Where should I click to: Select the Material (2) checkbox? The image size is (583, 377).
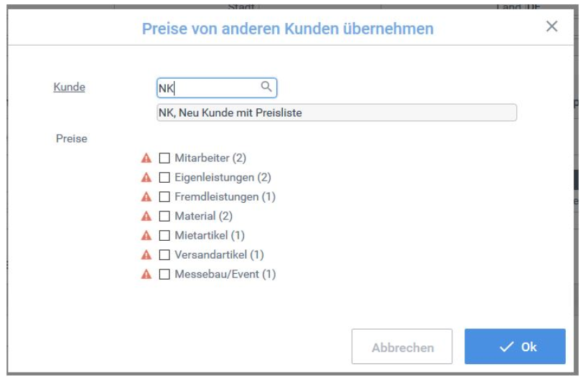[x=164, y=216]
